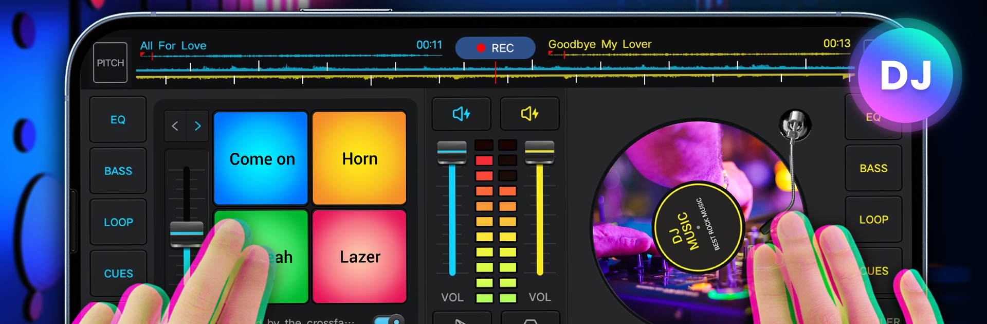Select the right deck LOOP button

pyautogui.click(x=873, y=220)
